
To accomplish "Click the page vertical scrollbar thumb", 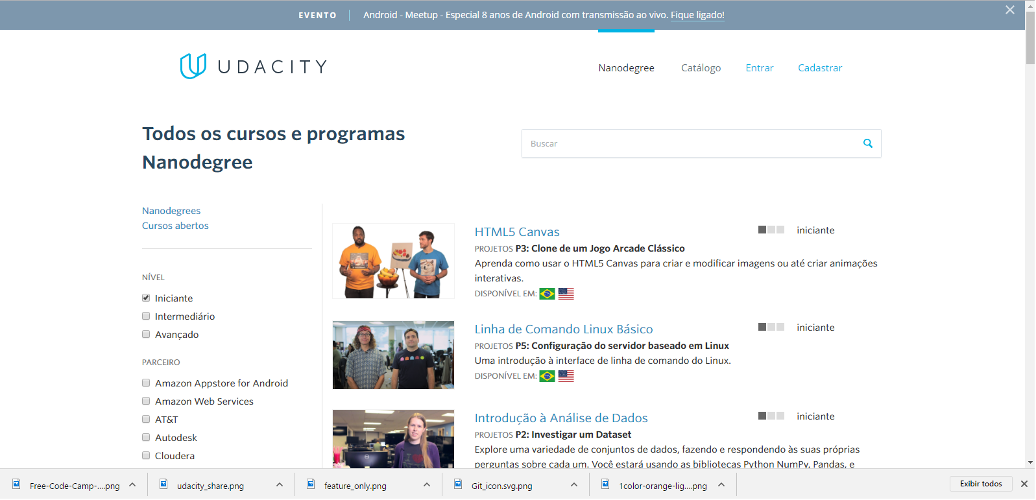I will click(1030, 38).
